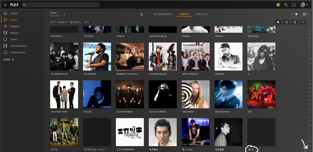This screenshot has width=313, height=152.
Task: Open Wellwater Conspiracy artist thumbnail
Action: [x=130, y=56]
